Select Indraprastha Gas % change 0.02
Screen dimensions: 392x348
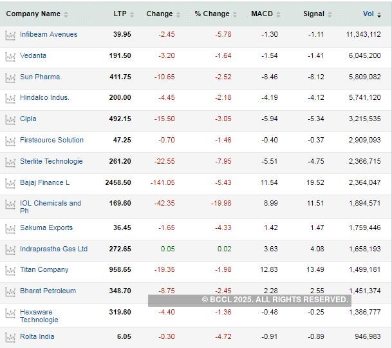225,249
